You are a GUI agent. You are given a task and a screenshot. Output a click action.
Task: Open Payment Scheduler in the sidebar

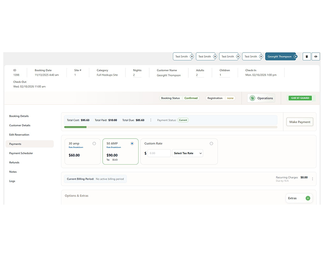coord(21,153)
